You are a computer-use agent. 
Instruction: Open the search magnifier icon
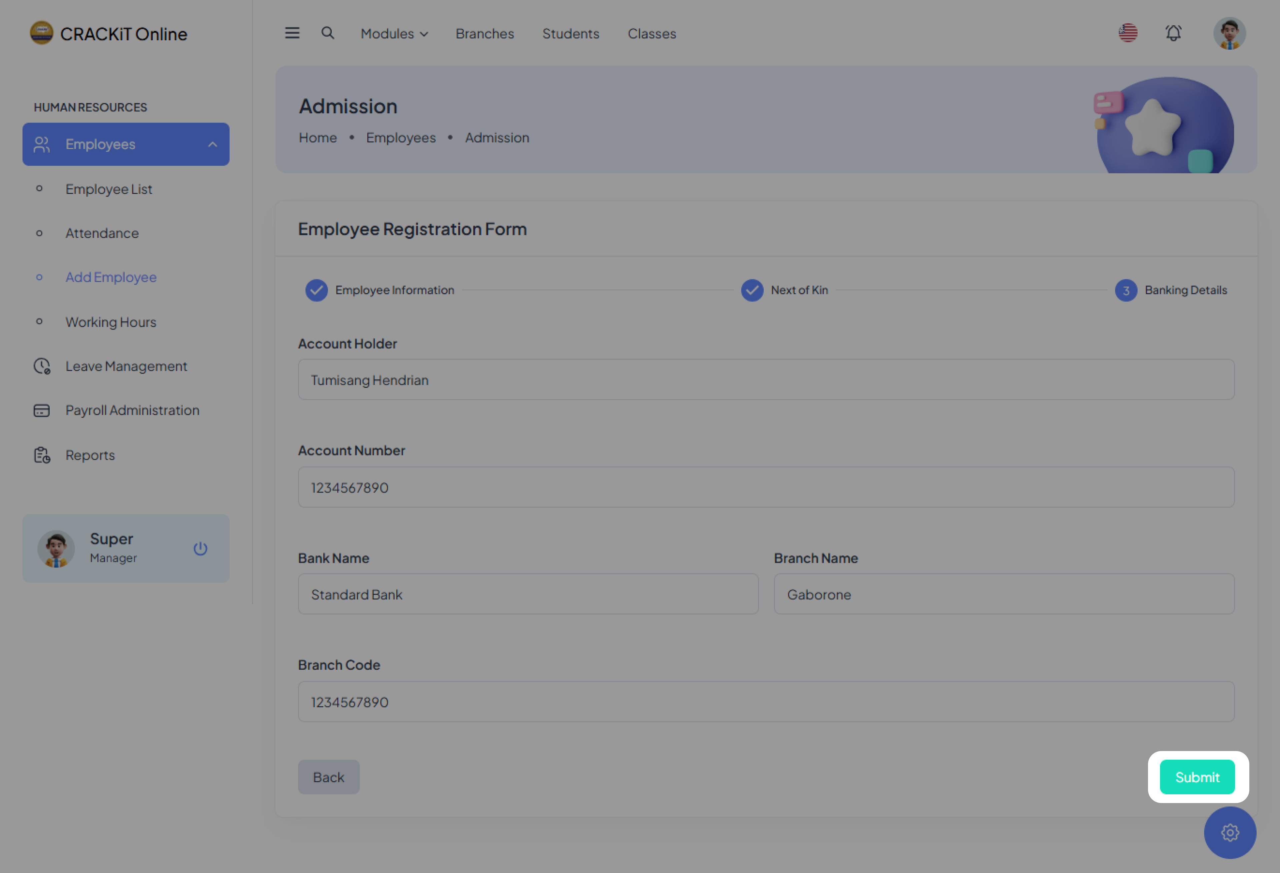click(x=328, y=33)
